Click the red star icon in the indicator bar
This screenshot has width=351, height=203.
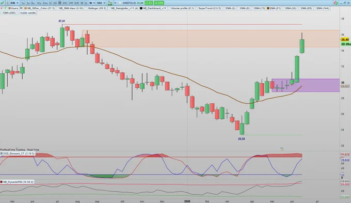pos(2,8)
